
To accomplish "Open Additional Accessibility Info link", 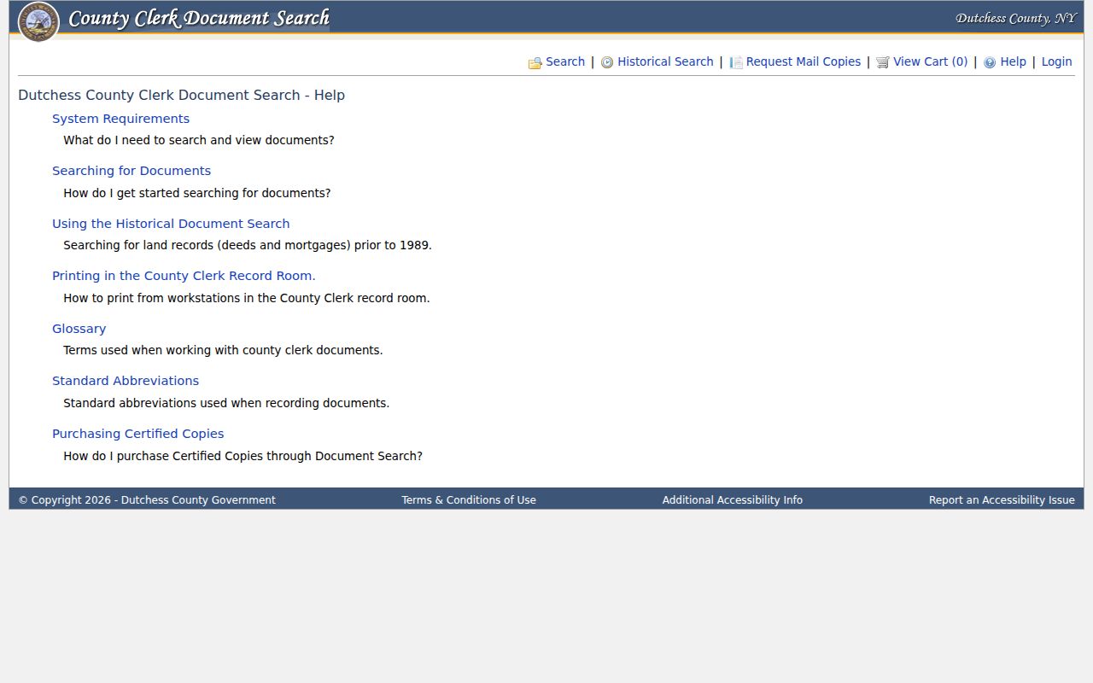I will tap(733, 500).
